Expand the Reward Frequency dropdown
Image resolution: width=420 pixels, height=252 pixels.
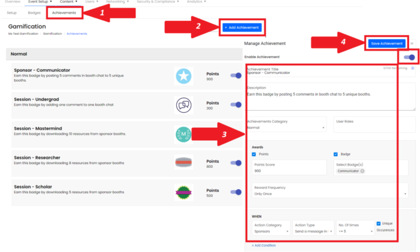[x=331, y=194]
